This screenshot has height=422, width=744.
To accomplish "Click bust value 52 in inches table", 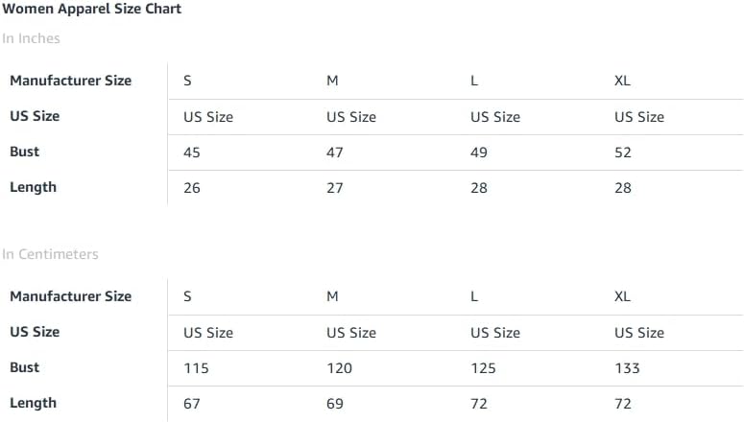I will coord(623,152).
